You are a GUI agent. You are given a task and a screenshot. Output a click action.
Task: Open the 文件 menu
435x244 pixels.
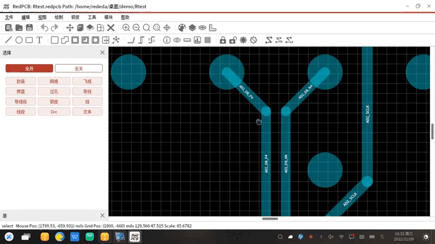pyautogui.click(x=9, y=17)
